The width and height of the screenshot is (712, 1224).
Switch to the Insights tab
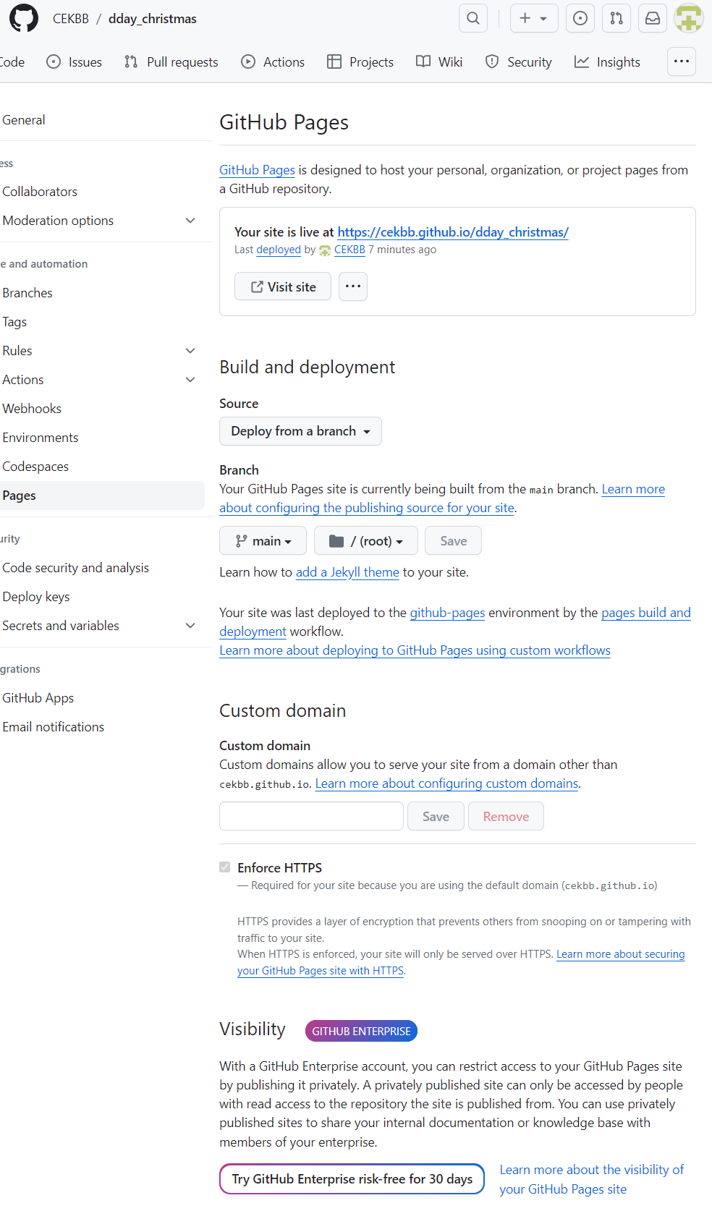(x=607, y=62)
